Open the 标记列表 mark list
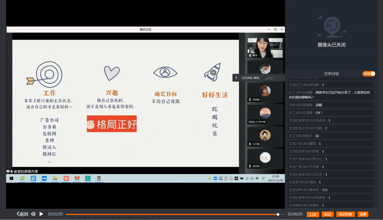This screenshot has width=383, height=220. pyautogui.click(x=345, y=214)
